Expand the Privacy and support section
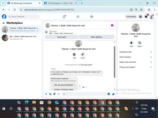This screenshot has height=118, width=158. 136,67
